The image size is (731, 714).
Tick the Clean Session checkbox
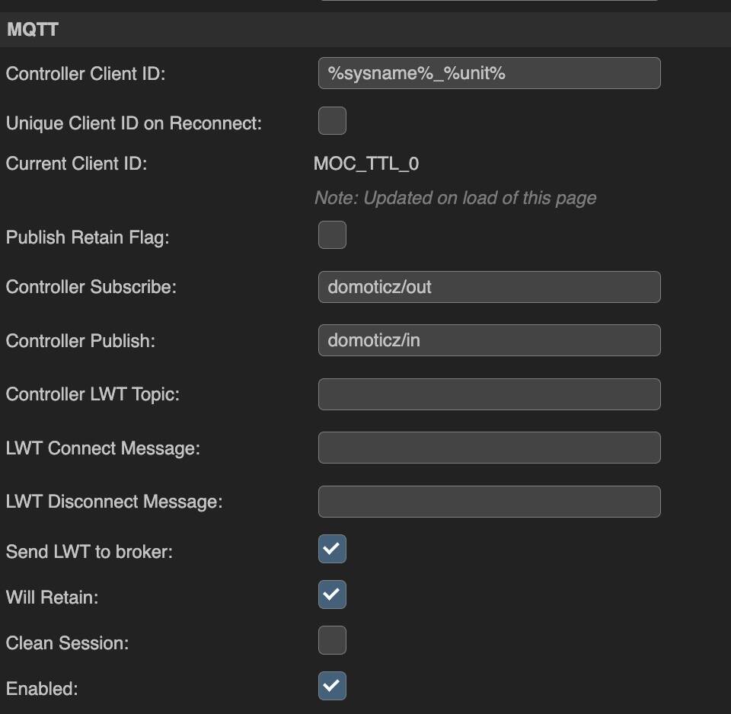(332, 640)
